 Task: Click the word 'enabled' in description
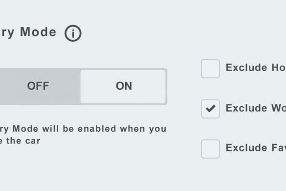[97, 129]
